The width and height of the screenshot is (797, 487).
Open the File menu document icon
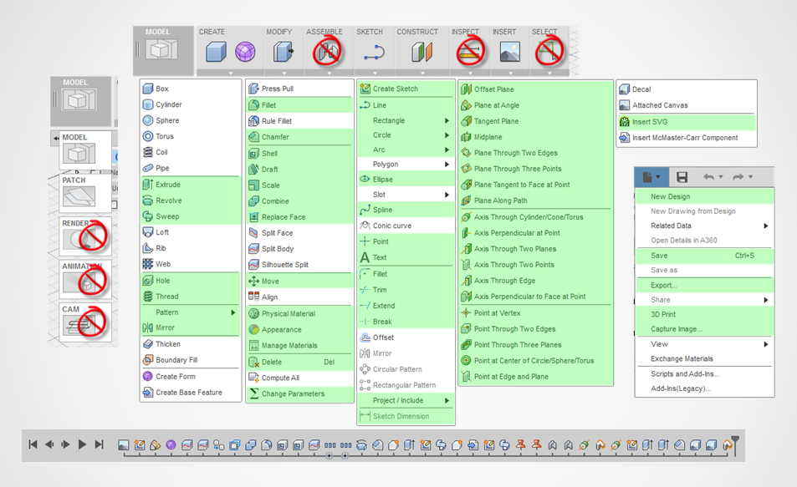[647, 177]
